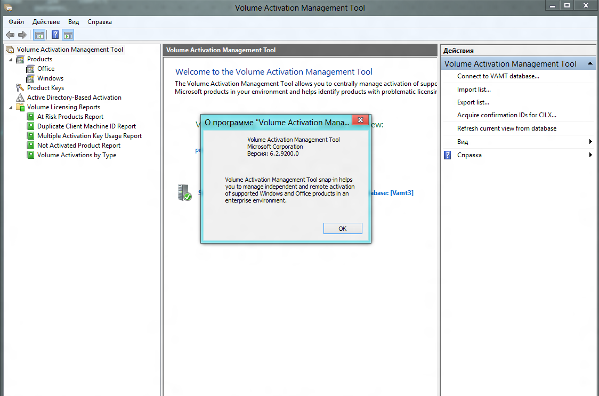Collapse the Products tree node

point(11,59)
